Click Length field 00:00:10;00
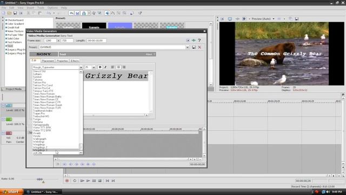Viewport: 346px width, 195px height. [x=96, y=41]
